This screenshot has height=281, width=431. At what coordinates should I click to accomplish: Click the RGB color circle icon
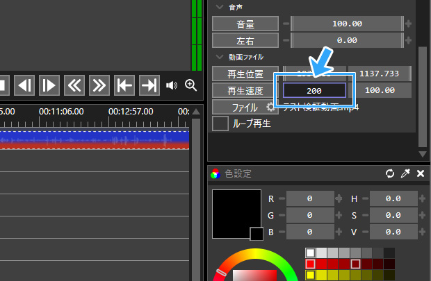coord(215,173)
